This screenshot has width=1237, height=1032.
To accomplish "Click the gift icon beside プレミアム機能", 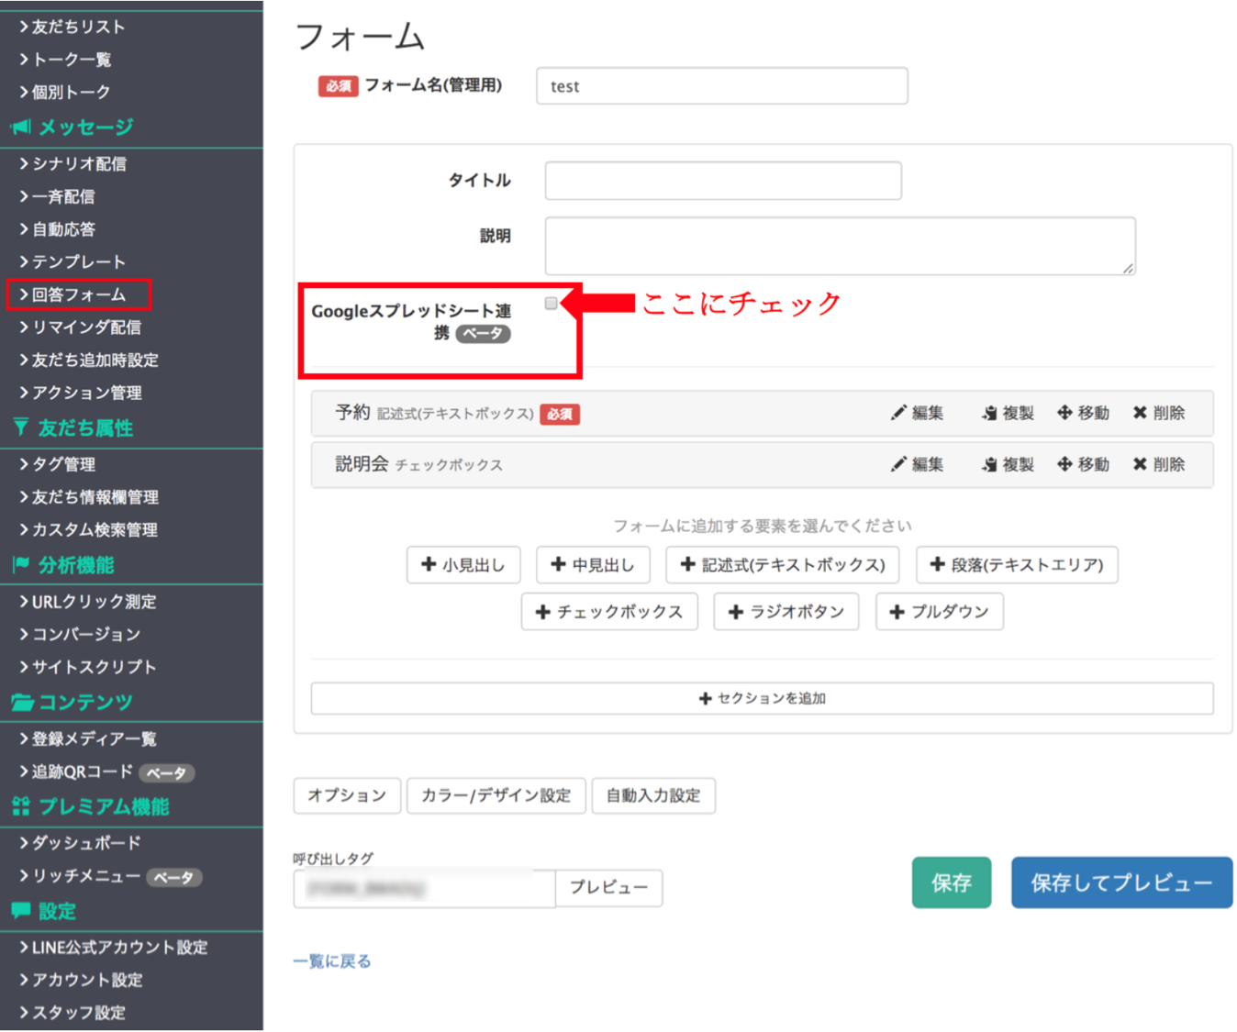I will point(21,806).
